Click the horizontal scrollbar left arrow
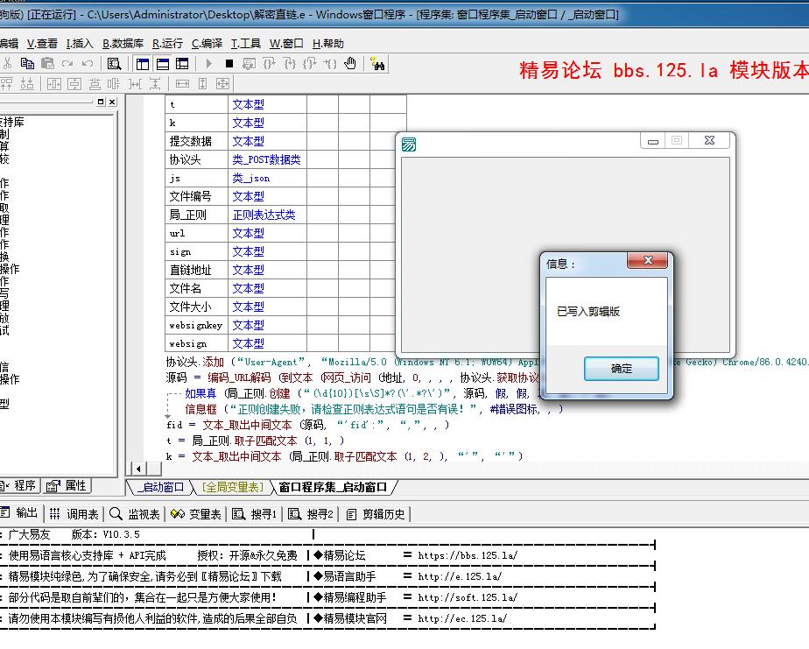Image resolution: width=809 pixels, height=649 pixels. [x=138, y=469]
